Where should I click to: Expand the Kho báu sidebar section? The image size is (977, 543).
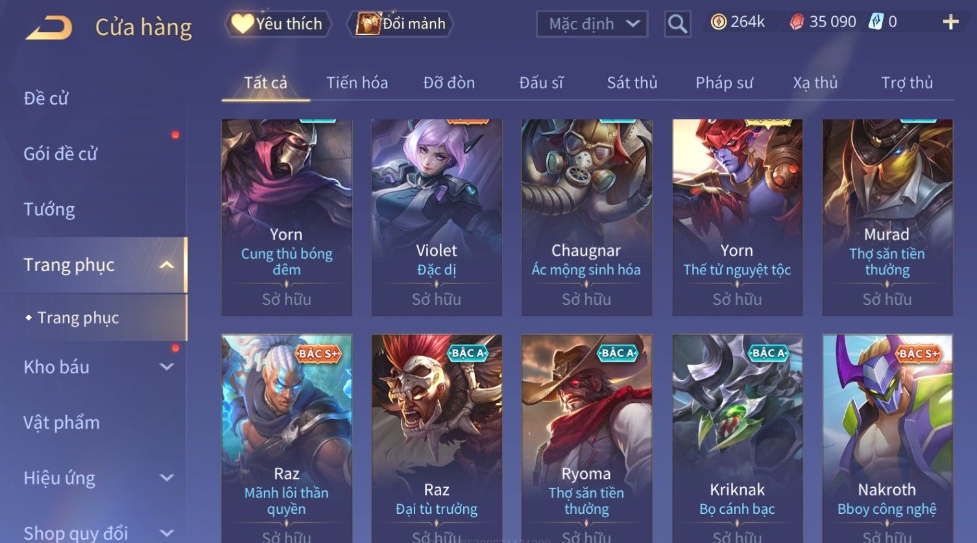[x=167, y=367]
